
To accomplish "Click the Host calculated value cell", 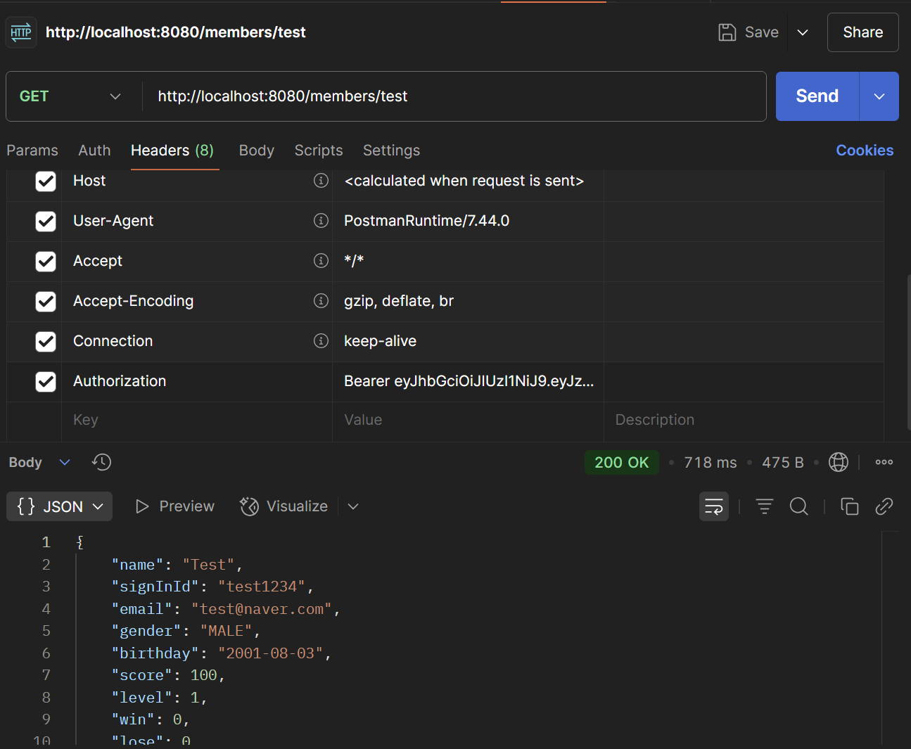I will coord(468,181).
